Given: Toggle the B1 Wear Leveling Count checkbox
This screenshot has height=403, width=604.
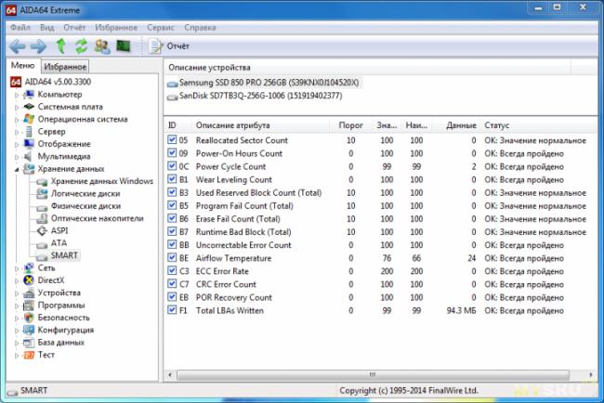Looking at the screenshot, I should 172,179.
